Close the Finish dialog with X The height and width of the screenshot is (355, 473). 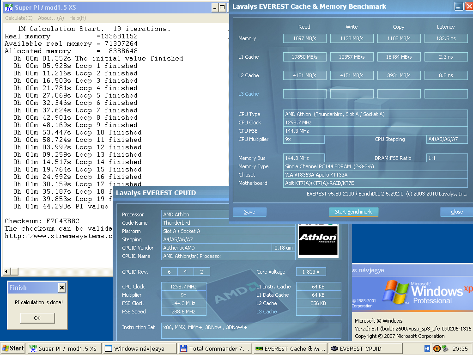61,288
